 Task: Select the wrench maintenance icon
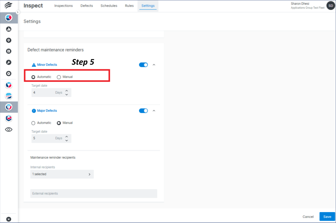point(8,62)
